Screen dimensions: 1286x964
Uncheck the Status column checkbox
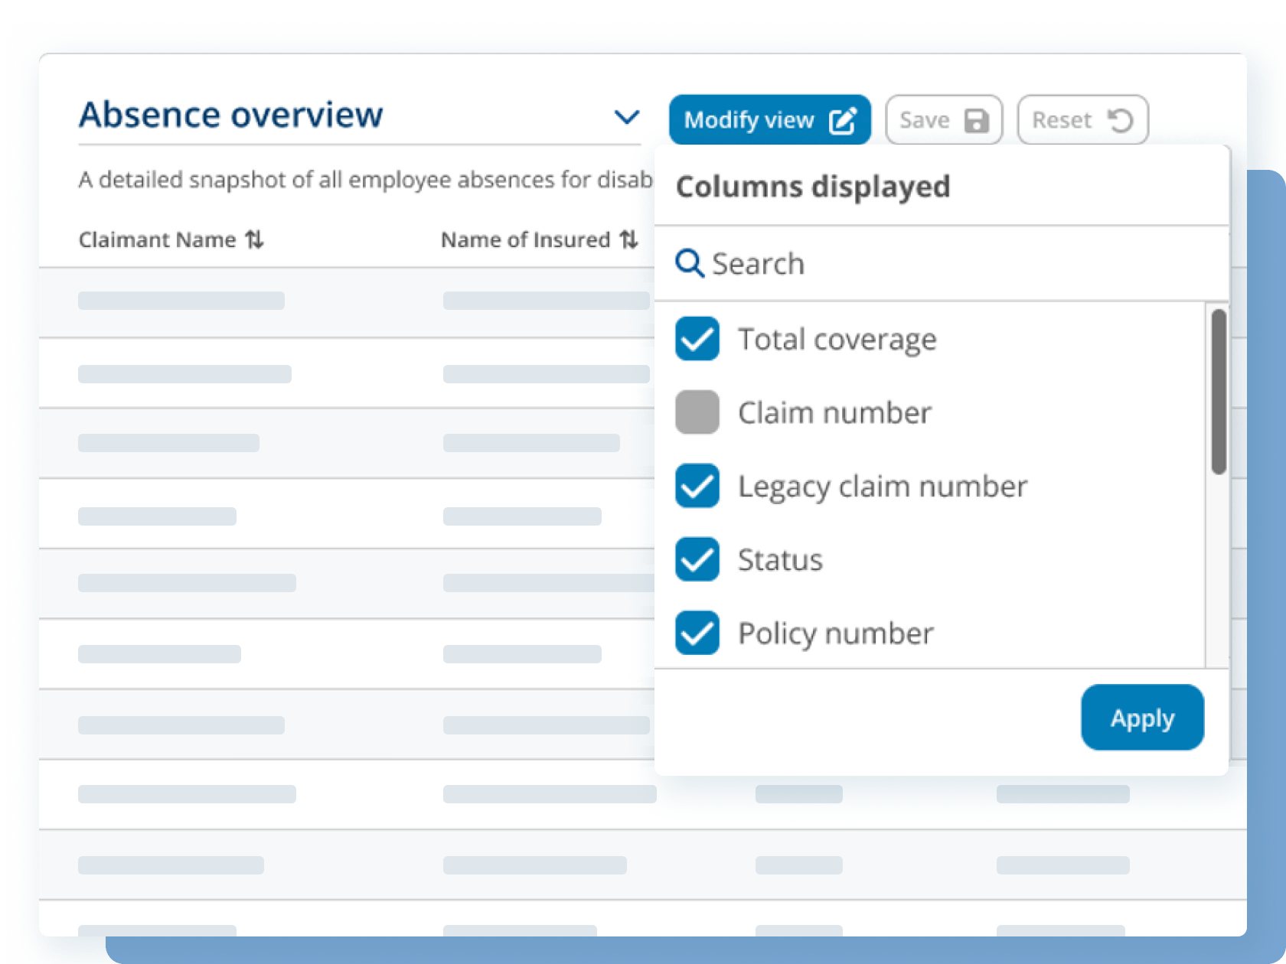coord(697,559)
